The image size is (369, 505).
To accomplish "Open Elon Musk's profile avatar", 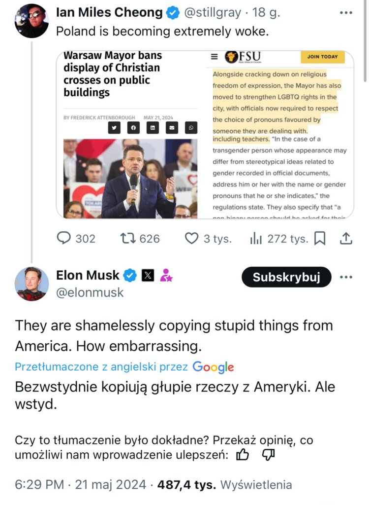I will coord(32,284).
